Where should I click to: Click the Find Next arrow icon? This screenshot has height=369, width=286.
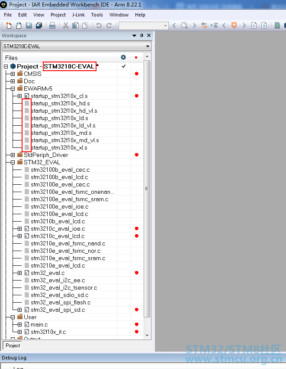point(194,25)
